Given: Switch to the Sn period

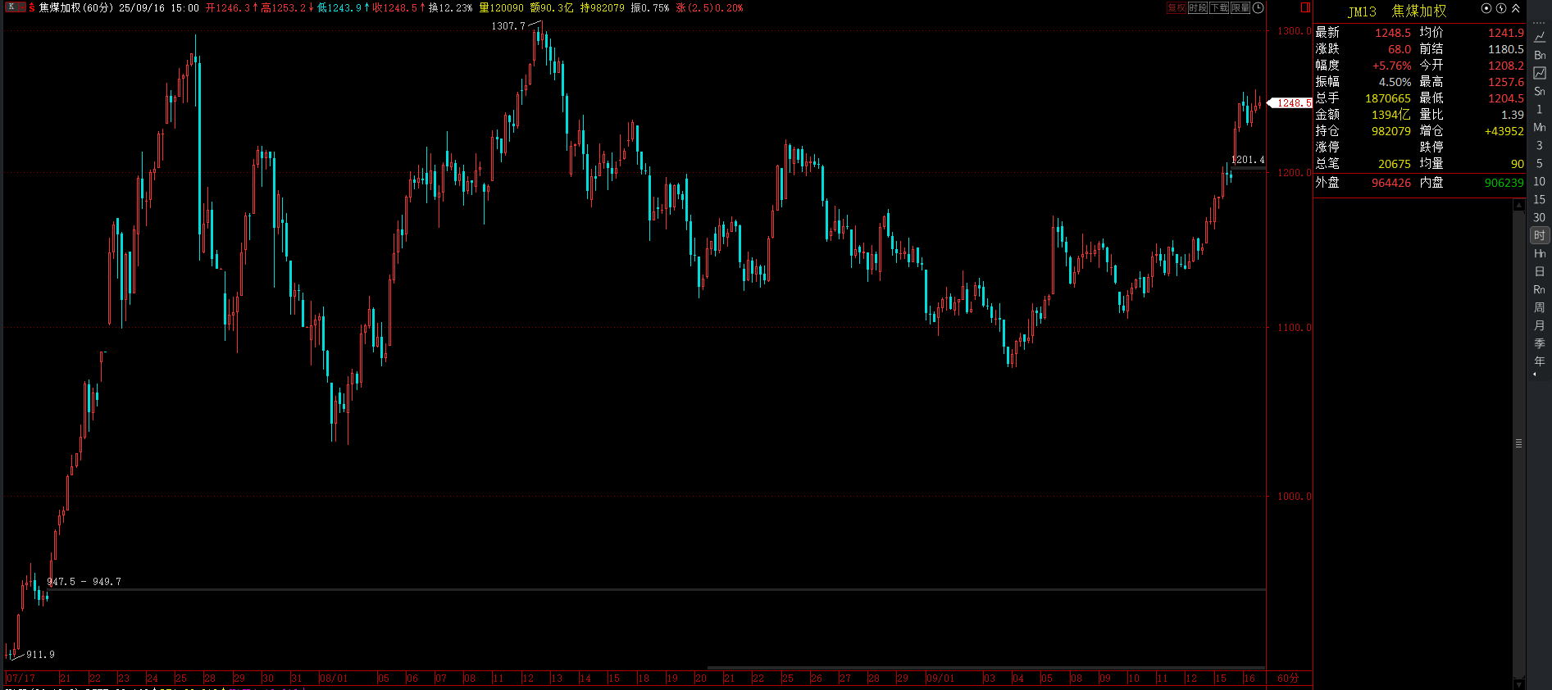Looking at the screenshot, I should click(1540, 91).
